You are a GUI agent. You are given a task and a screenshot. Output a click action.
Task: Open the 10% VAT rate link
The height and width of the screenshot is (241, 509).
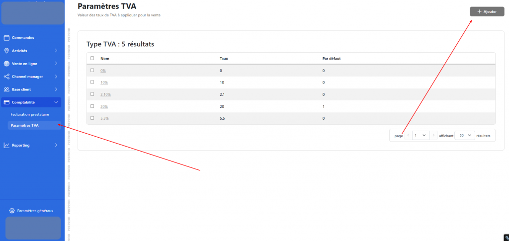tap(104, 82)
